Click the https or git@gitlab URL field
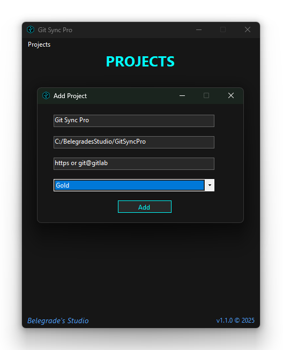 point(134,163)
